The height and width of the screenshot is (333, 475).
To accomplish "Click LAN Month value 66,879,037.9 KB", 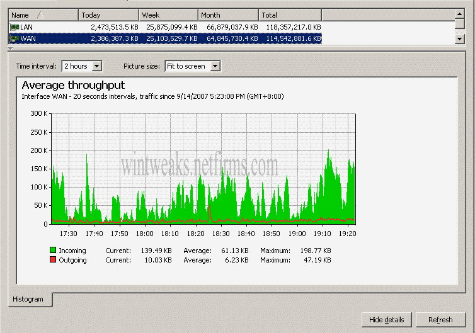I will [x=232, y=27].
